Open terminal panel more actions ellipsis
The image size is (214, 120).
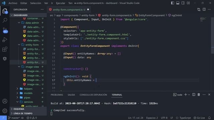pos(204,95)
